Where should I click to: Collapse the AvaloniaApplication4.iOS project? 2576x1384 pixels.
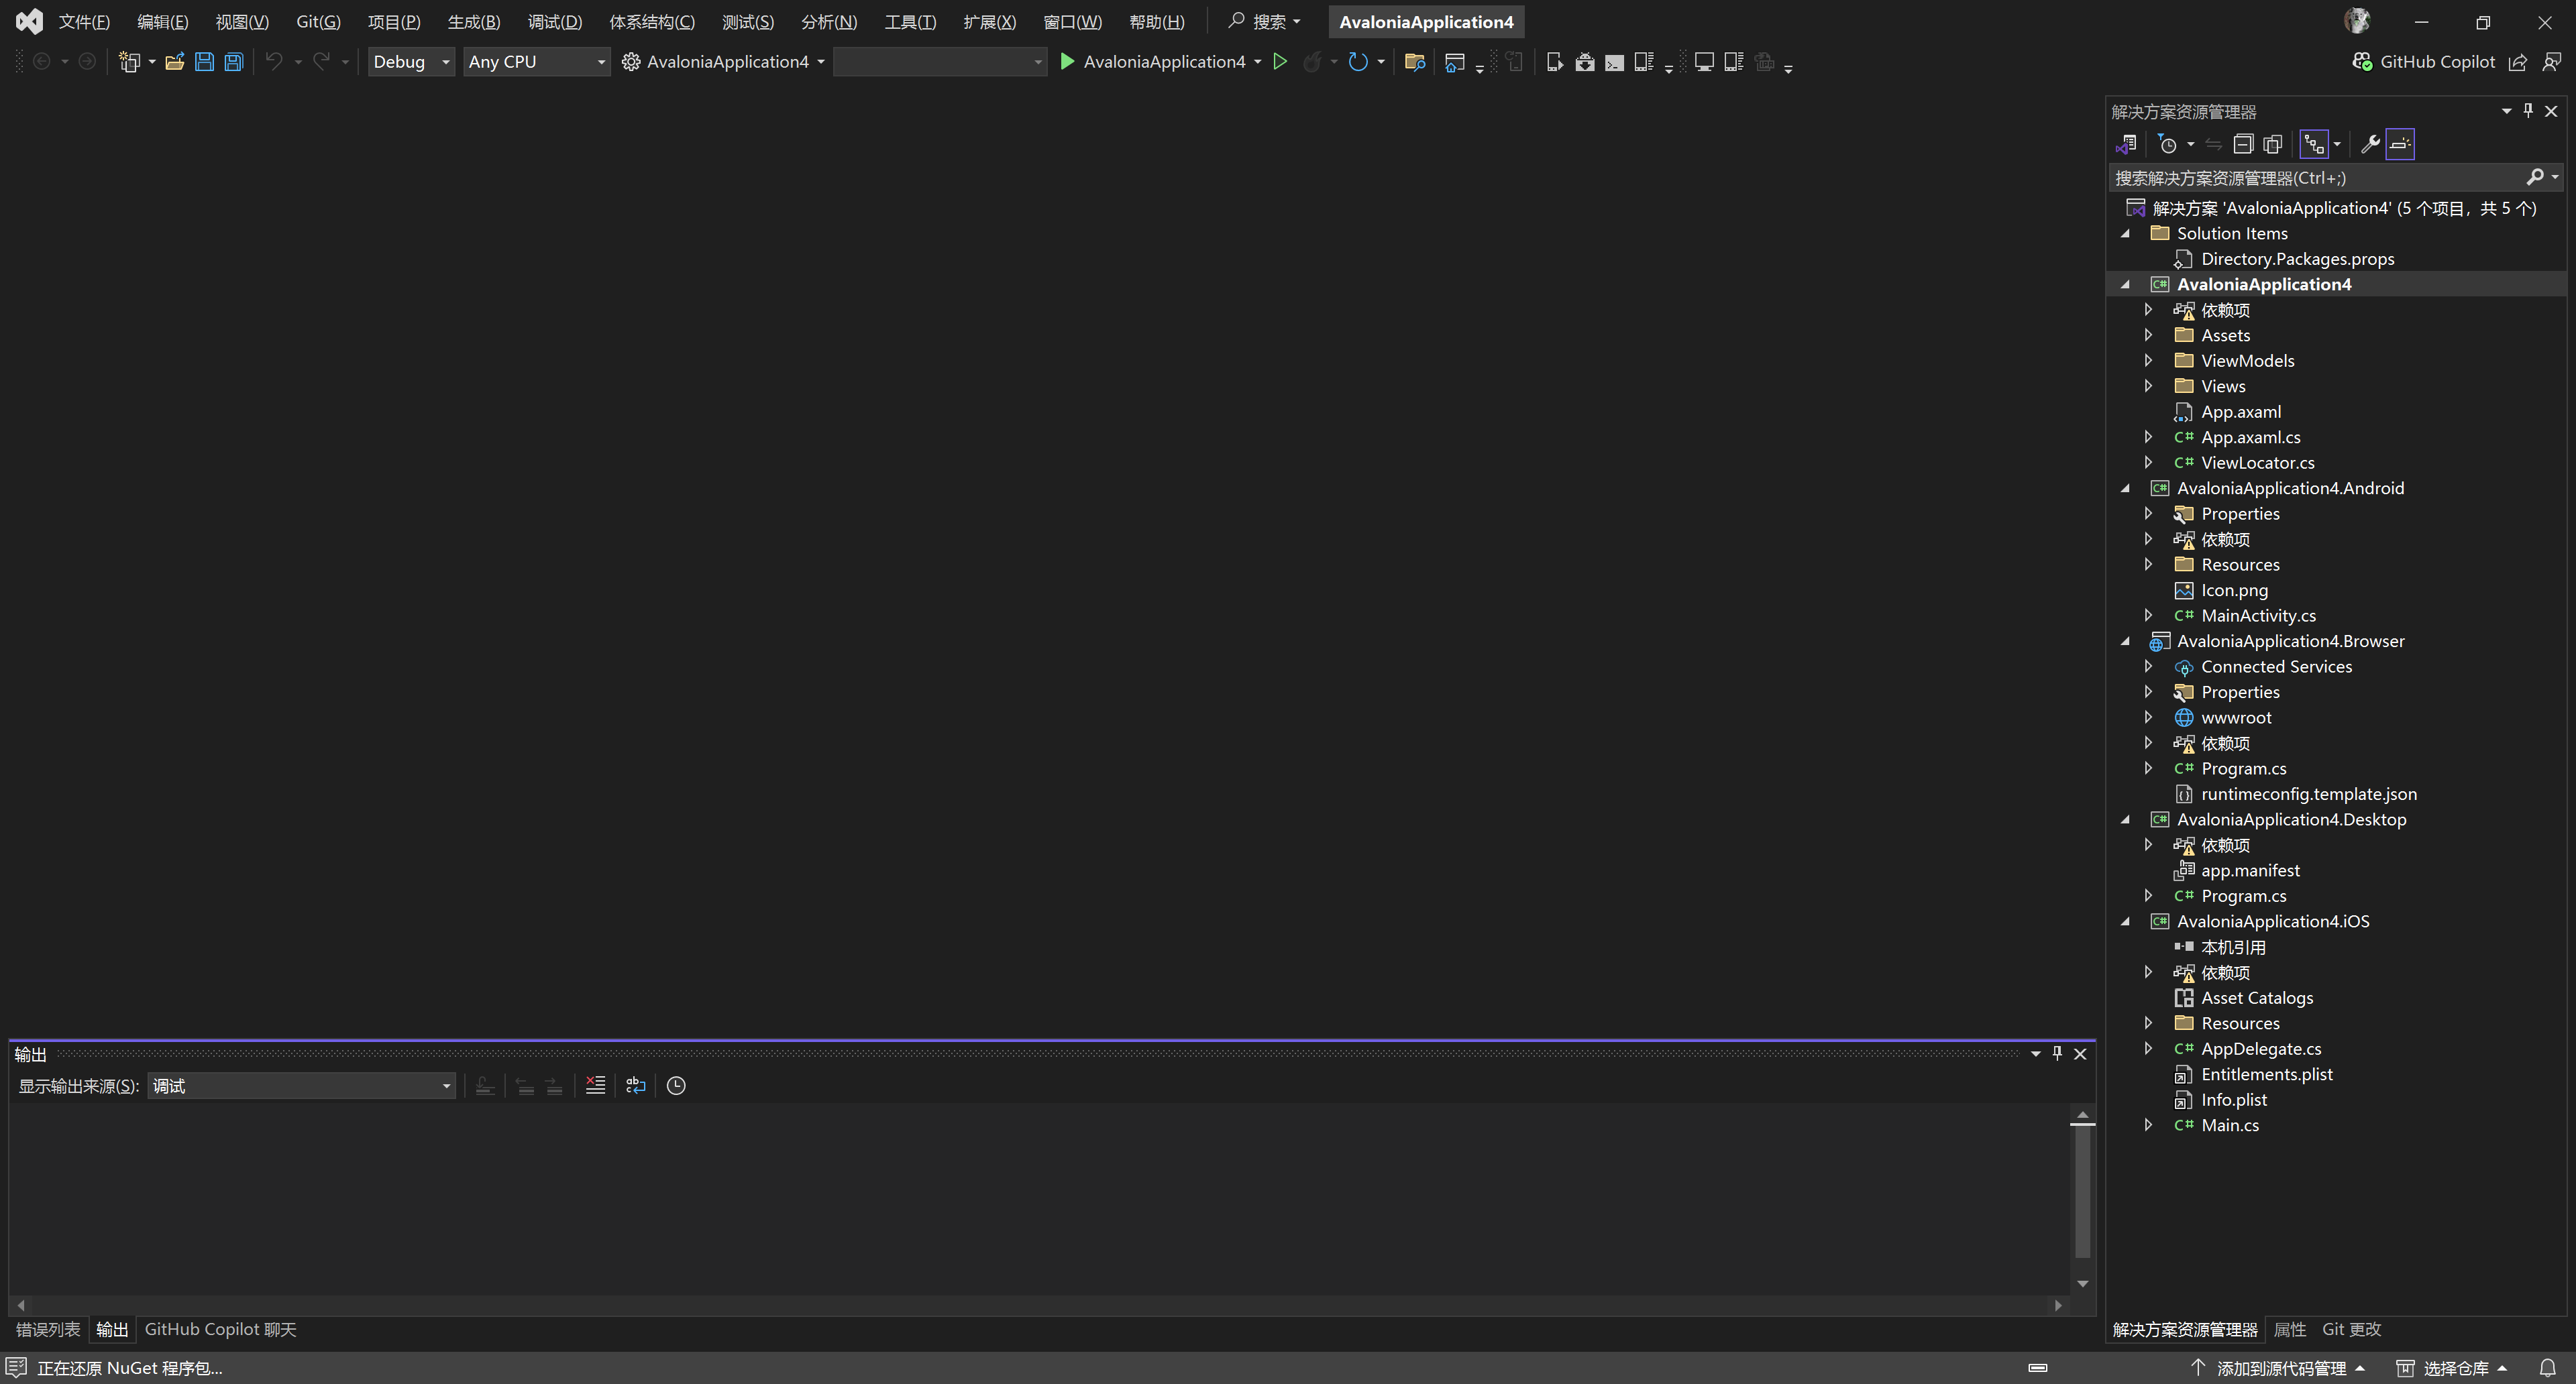pyautogui.click(x=2126, y=921)
